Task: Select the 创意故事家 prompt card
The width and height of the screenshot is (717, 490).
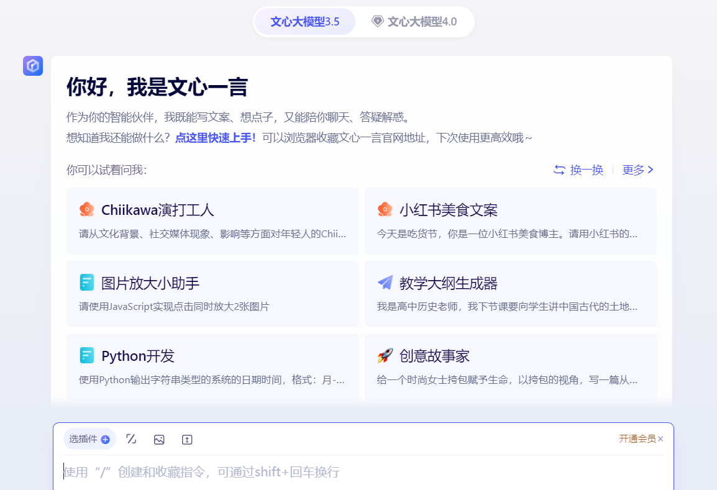Action: [x=510, y=367]
